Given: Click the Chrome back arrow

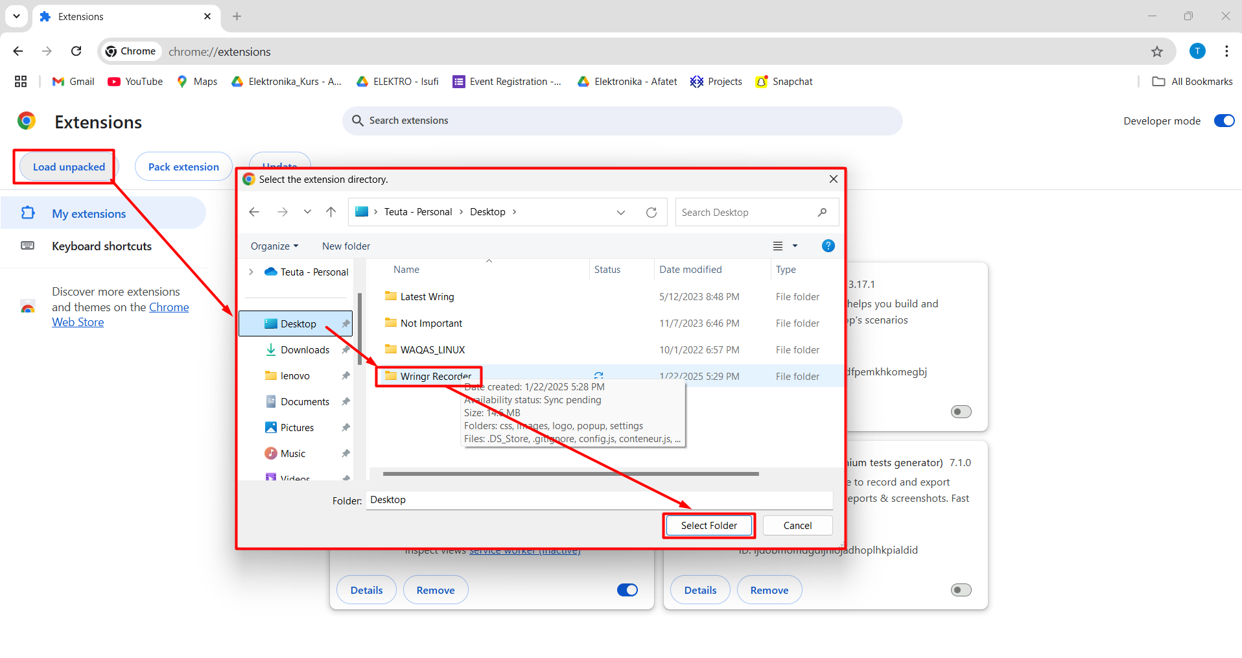Looking at the screenshot, I should [x=18, y=51].
